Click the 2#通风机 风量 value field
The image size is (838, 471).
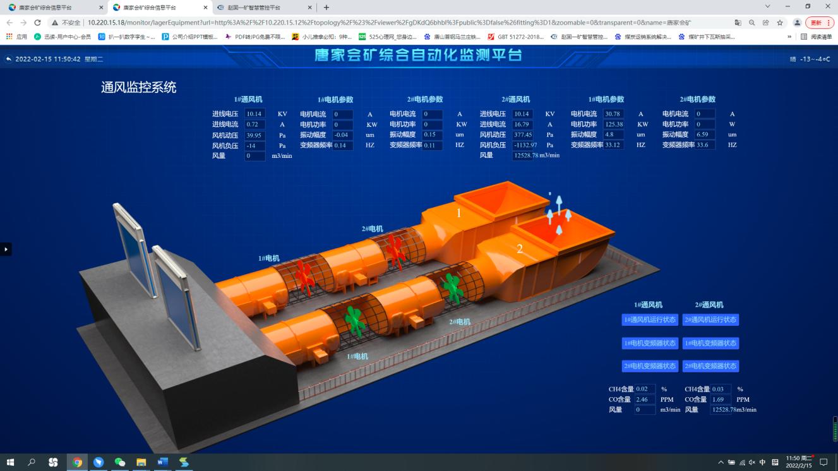523,155
